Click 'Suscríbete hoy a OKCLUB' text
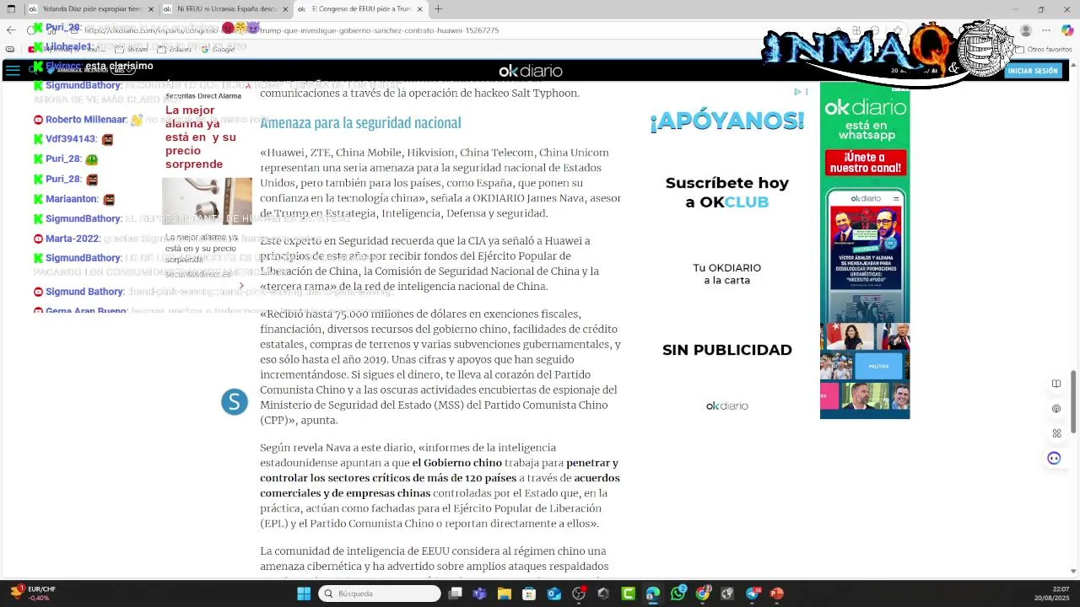This screenshot has width=1080, height=607. click(x=726, y=192)
